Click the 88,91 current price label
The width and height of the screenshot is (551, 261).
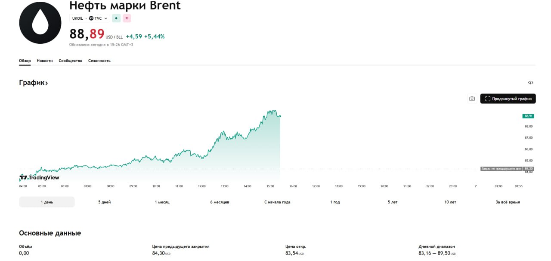(x=528, y=116)
